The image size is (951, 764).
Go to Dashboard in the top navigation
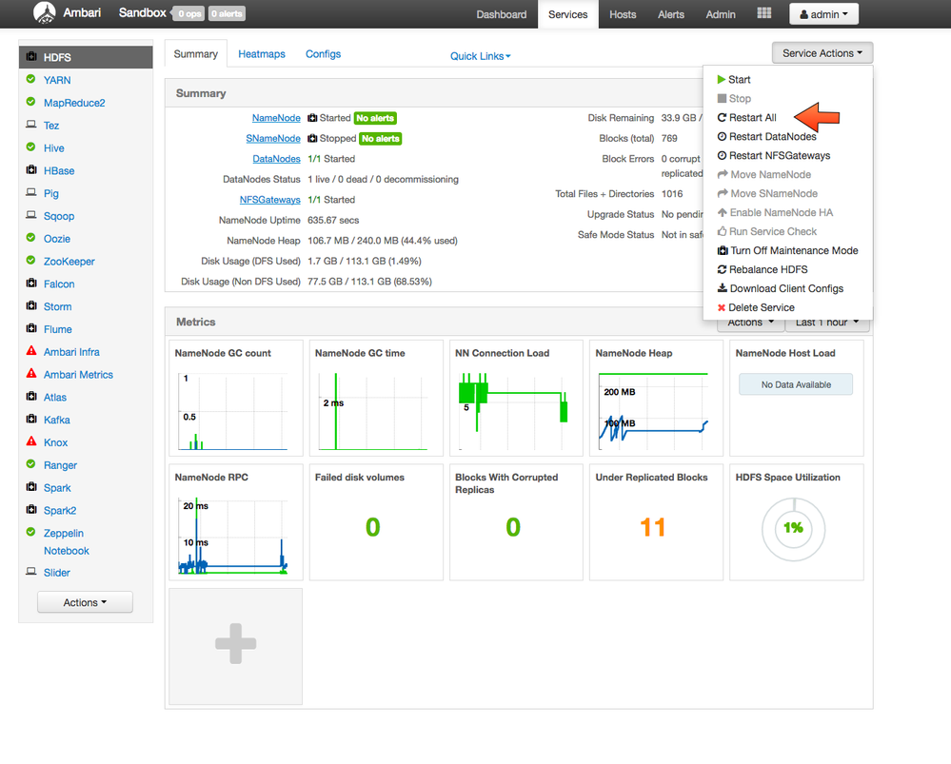coord(502,14)
